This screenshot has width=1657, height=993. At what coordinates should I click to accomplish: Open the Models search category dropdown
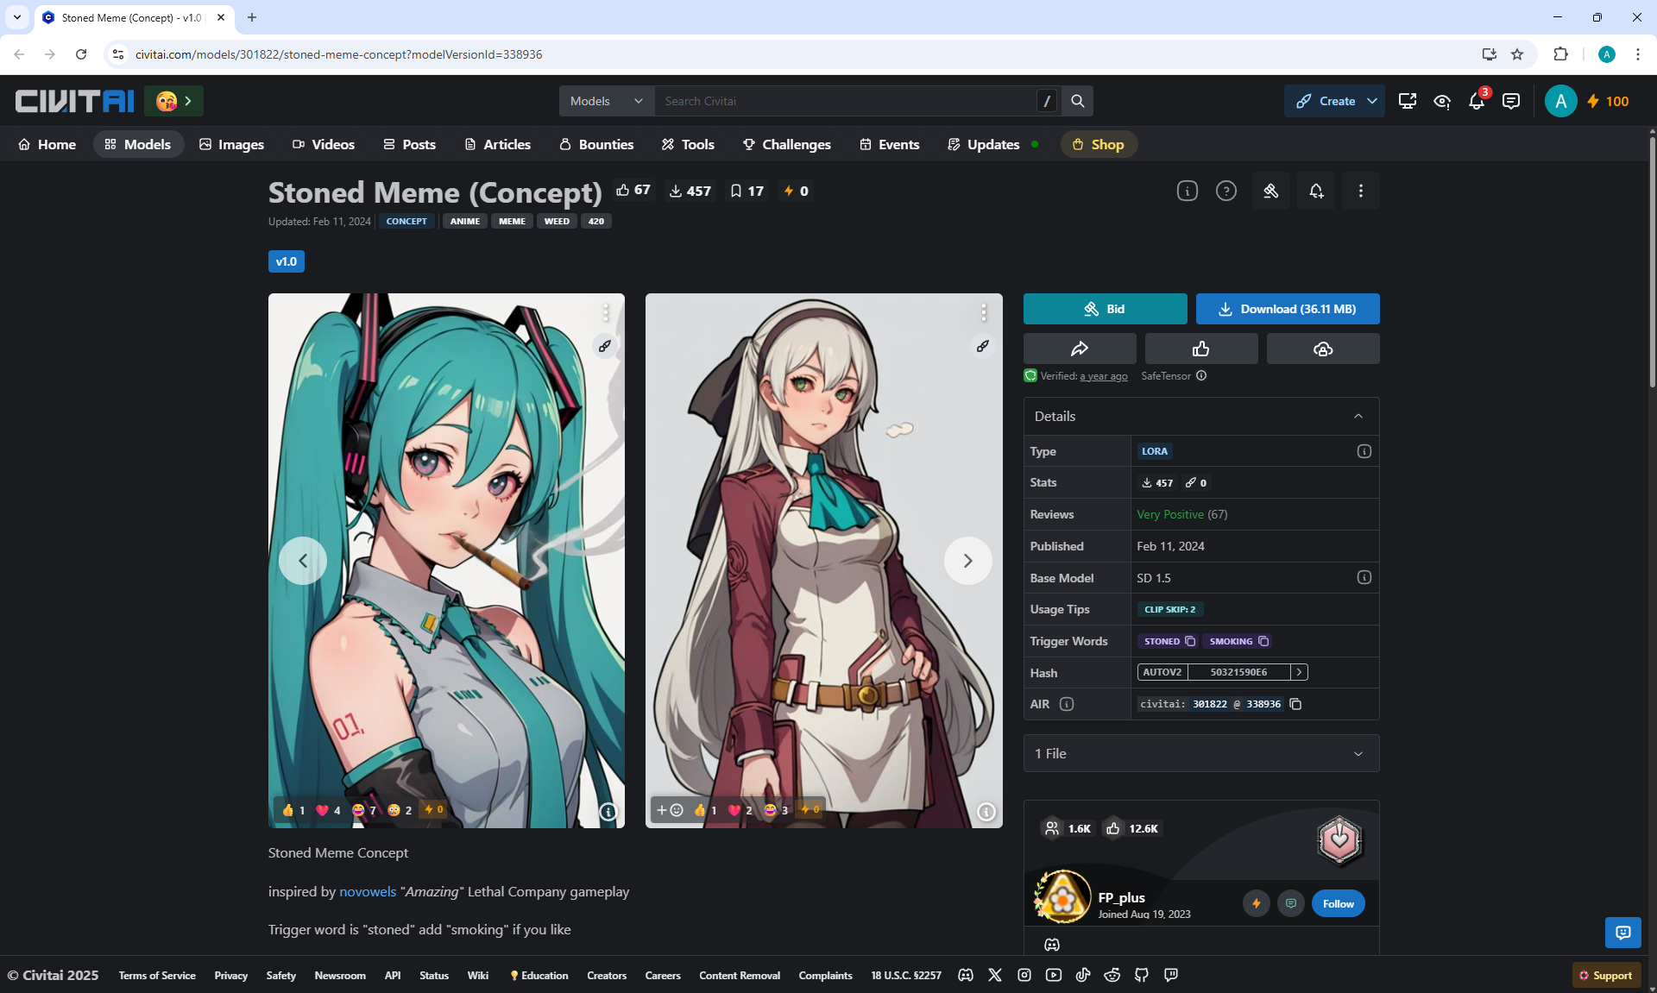[606, 101]
